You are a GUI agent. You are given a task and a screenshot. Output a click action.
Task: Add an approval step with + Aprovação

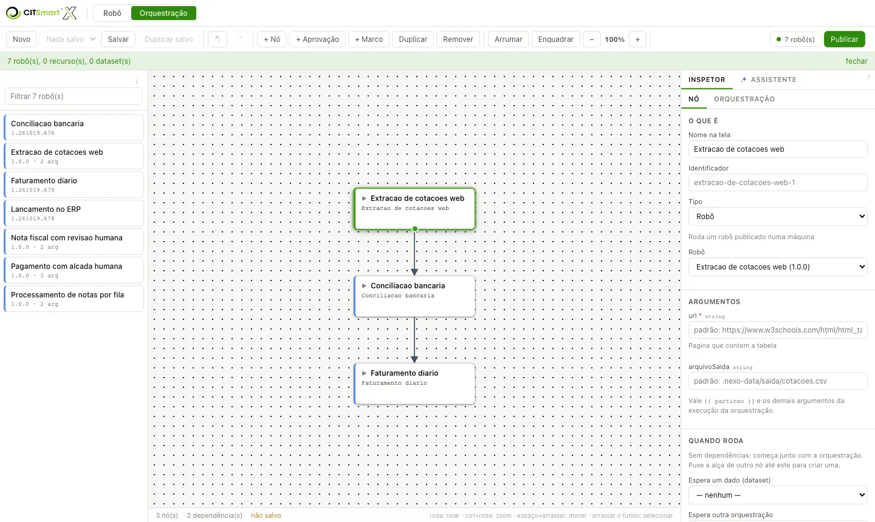coord(317,39)
